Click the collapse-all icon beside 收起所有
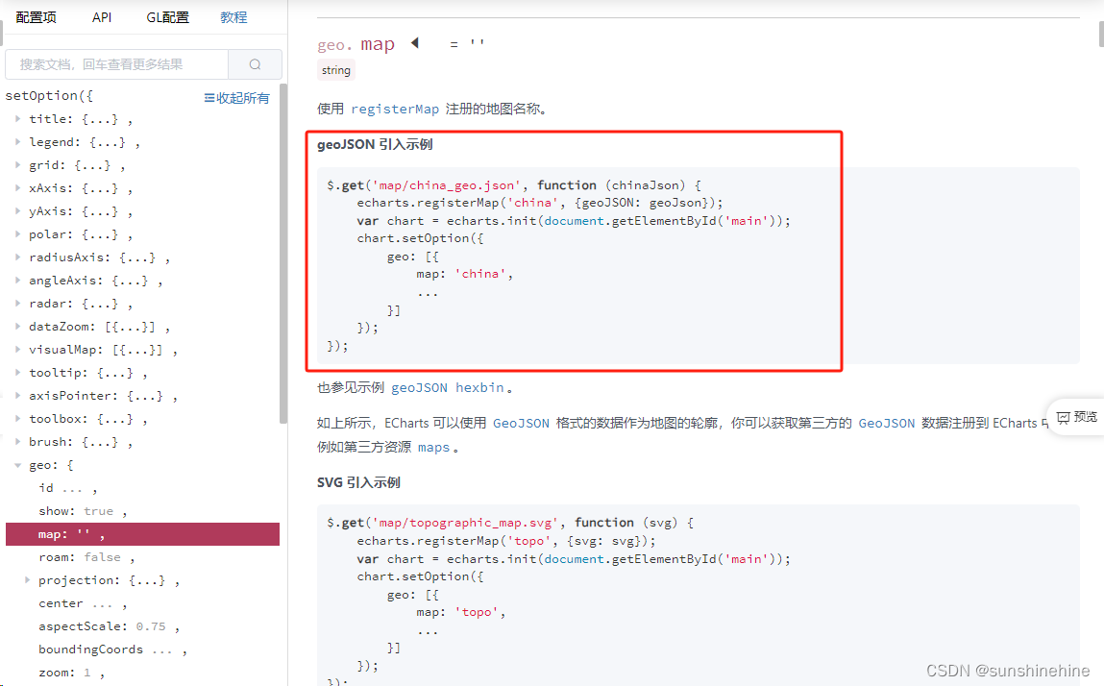This screenshot has width=1104, height=686. pos(209,98)
